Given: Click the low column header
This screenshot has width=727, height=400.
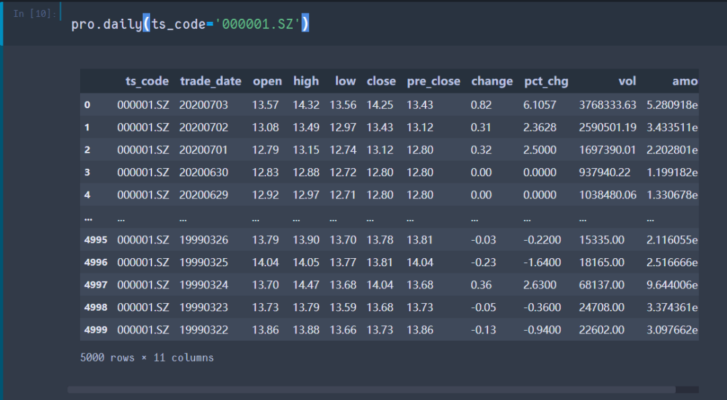Looking at the screenshot, I should (345, 81).
